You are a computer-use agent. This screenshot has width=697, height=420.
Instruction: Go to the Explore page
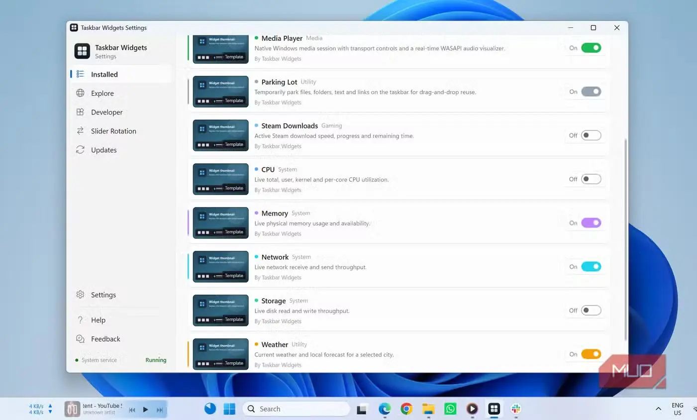pyautogui.click(x=121, y=93)
